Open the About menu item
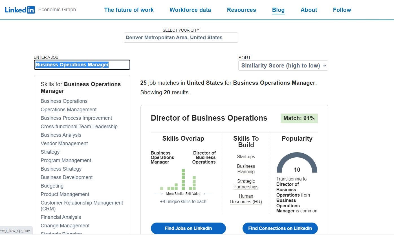 tap(309, 10)
